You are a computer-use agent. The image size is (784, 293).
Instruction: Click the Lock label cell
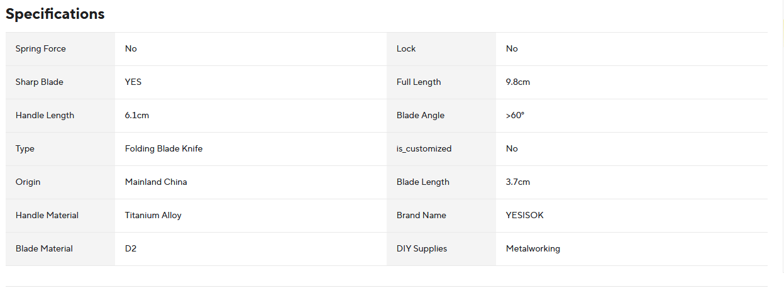pyautogui.click(x=441, y=49)
